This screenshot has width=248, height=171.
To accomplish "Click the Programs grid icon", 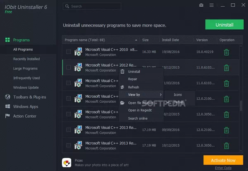I will click(x=7, y=40).
